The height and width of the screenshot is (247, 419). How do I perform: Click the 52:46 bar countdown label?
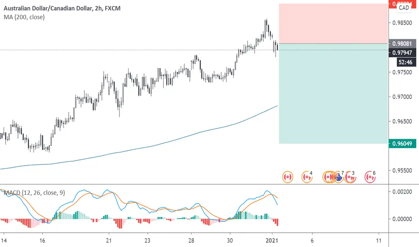tap(406, 62)
